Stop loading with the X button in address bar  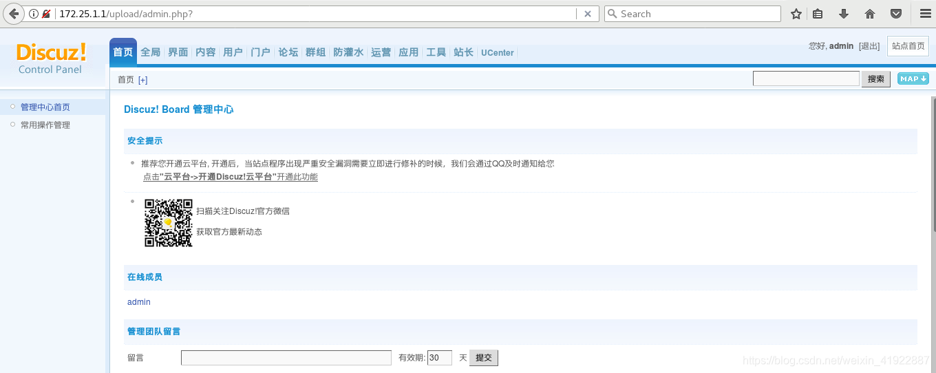point(588,14)
